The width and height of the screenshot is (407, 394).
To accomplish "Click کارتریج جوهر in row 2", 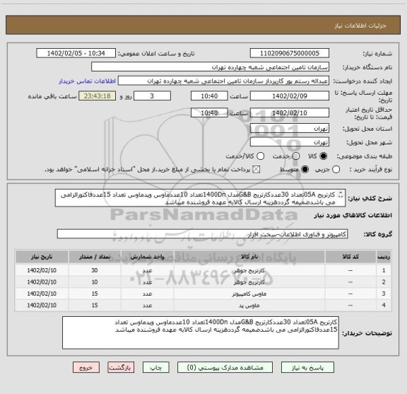I will coord(249,282).
